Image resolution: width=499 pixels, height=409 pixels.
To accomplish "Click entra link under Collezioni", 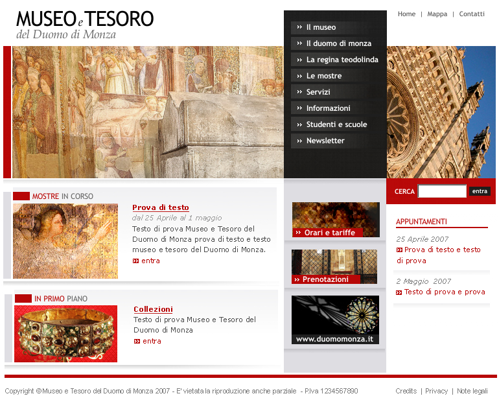I will coord(152,341).
